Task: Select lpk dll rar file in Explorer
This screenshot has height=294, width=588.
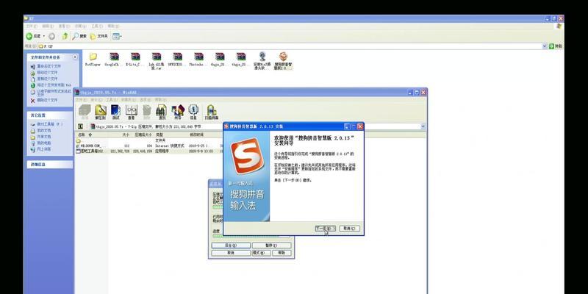Action: click(157, 62)
